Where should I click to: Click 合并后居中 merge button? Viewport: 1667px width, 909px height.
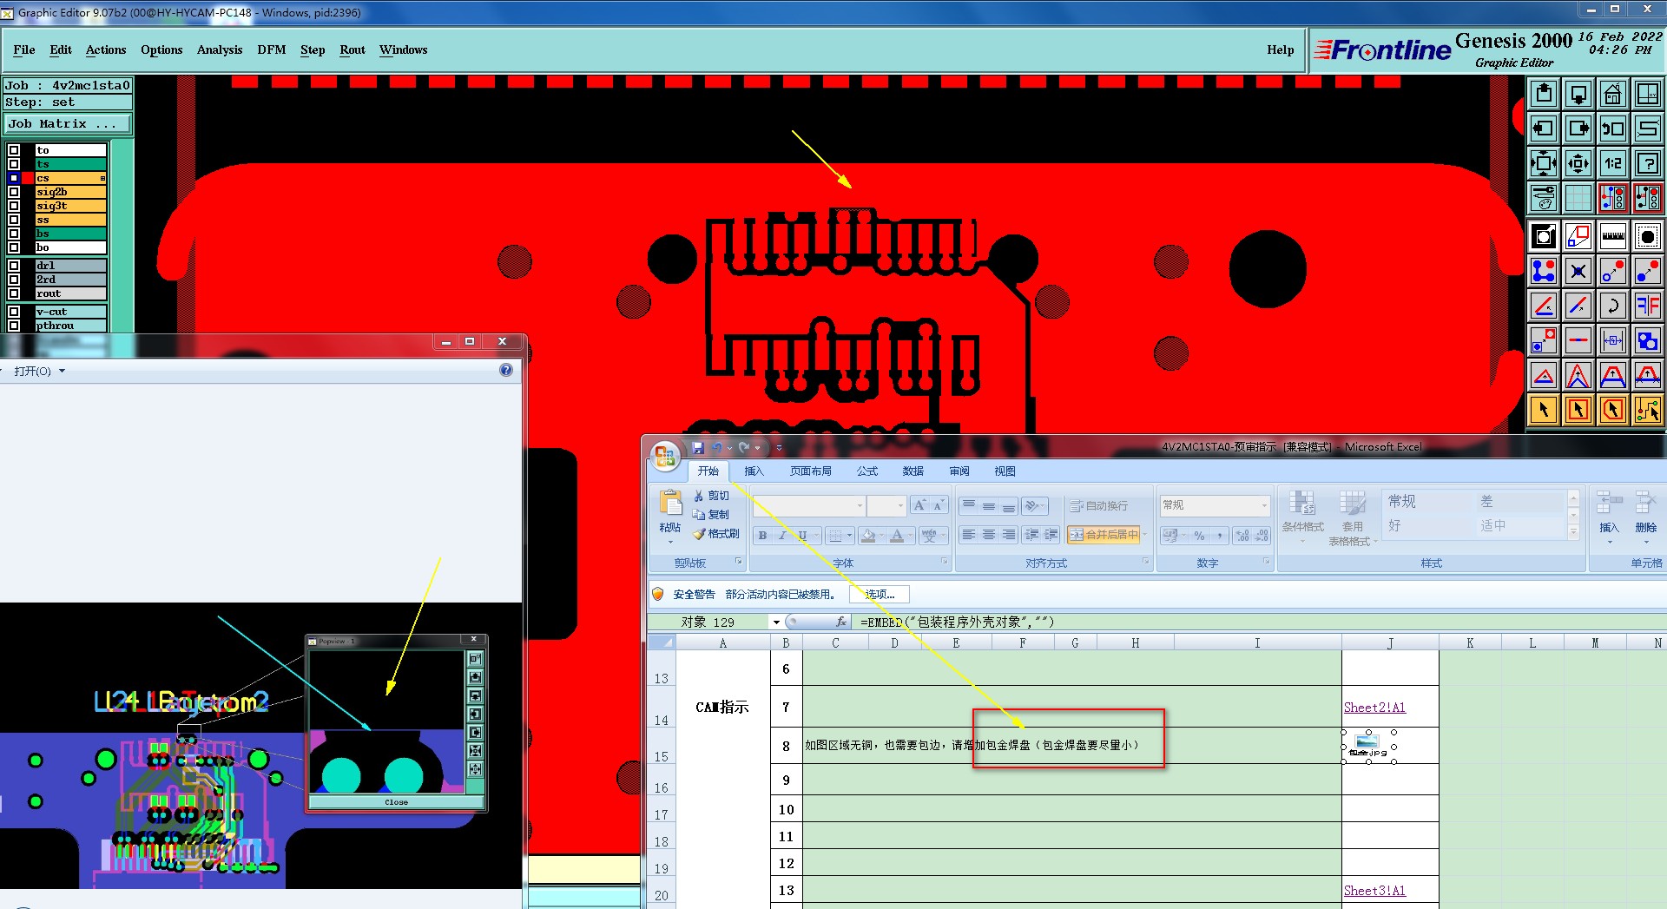click(x=1104, y=536)
